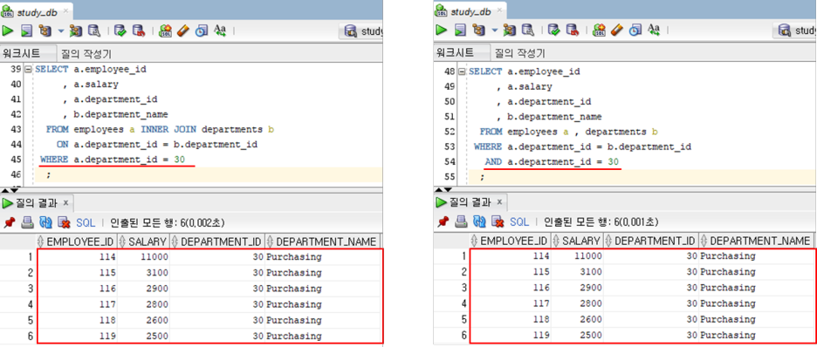
Task: Click line 54 AND clause in right editor
Action: coord(552,162)
